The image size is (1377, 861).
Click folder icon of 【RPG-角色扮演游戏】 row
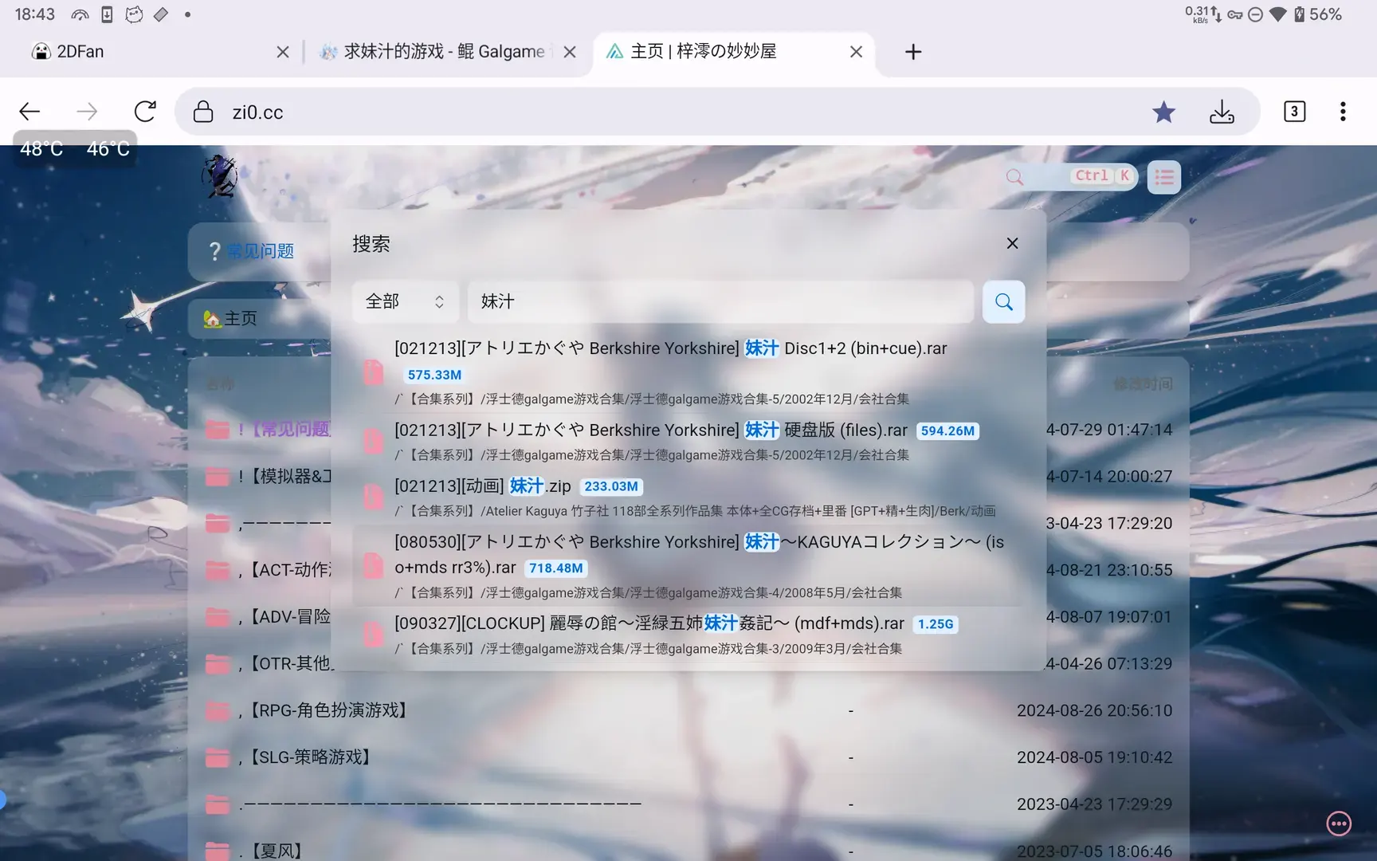pos(218,710)
